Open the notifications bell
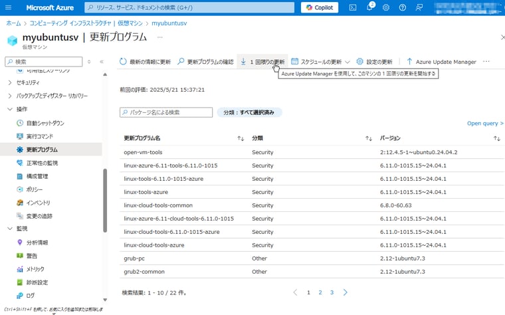This screenshot has width=505, height=315. (x=369, y=7)
